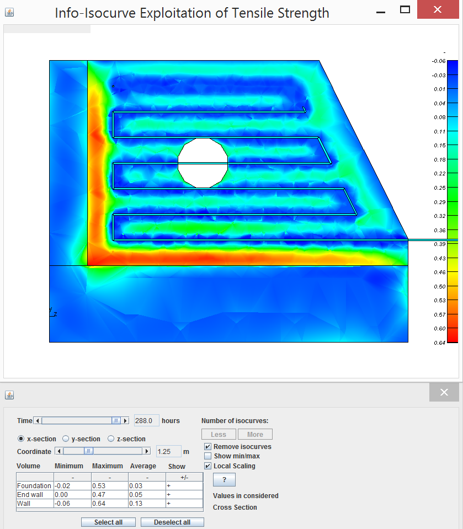Click the Java icon in the title bar
463x529 pixels.
[x=9, y=13]
